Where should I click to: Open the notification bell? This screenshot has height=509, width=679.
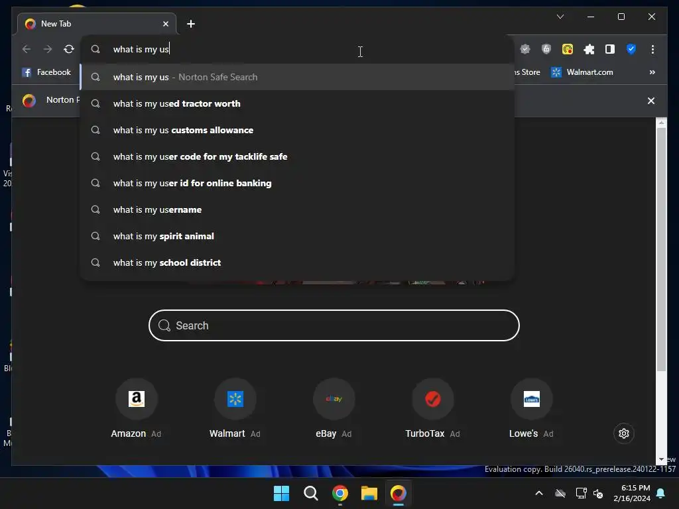tap(661, 493)
